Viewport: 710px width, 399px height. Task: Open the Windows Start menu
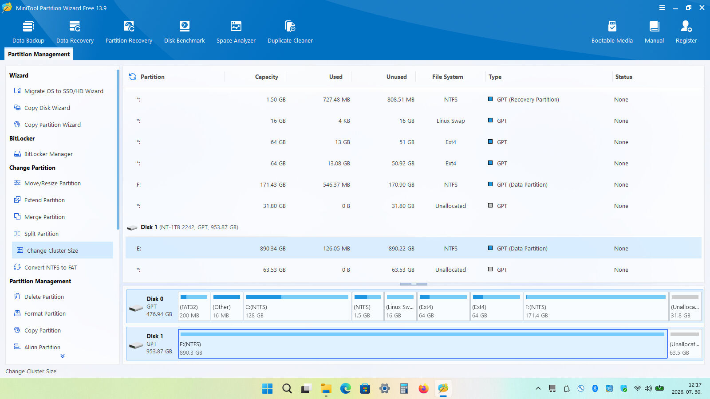click(268, 388)
